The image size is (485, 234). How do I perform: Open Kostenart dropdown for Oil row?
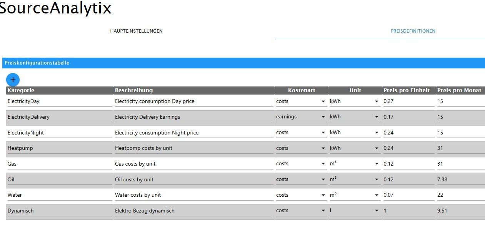click(301, 179)
